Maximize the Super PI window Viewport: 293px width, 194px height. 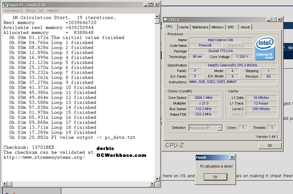coord(151,5)
